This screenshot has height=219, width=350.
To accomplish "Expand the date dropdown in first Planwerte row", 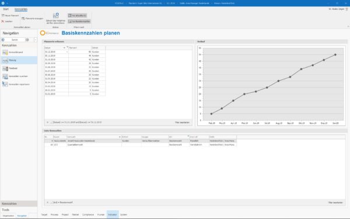I will click(67, 52).
